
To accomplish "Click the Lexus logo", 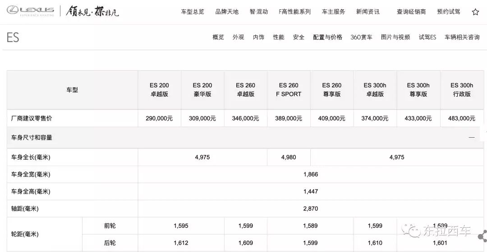I will pyautogui.click(x=31, y=11).
